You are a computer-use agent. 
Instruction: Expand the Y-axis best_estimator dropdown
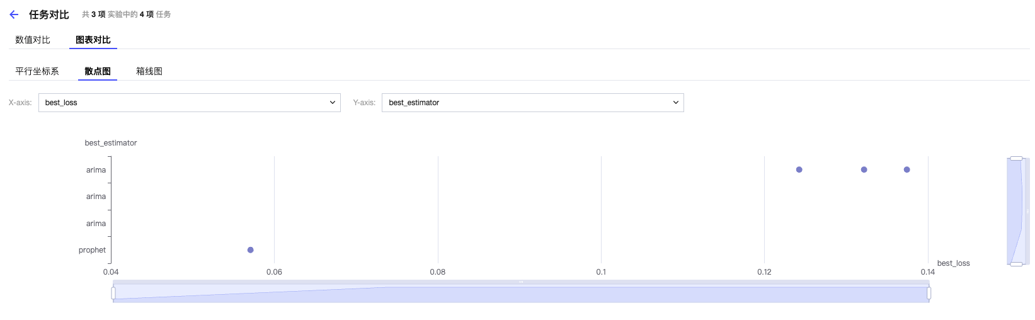click(532, 103)
